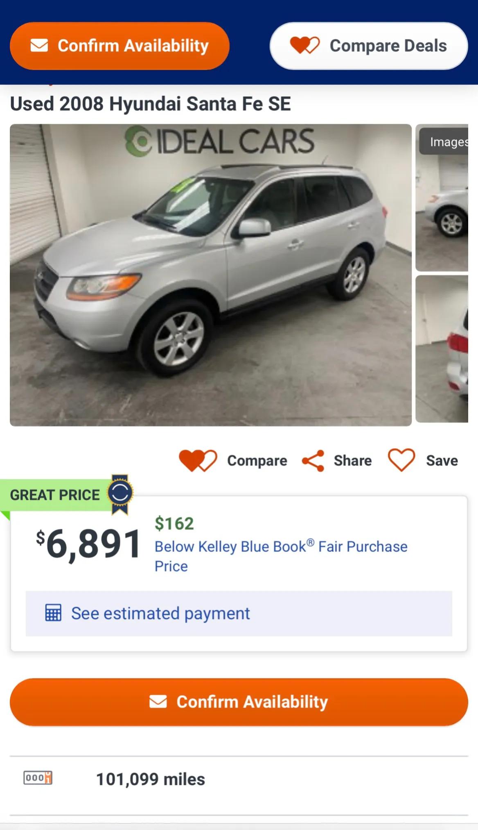The width and height of the screenshot is (478, 830).
Task: Tap the Share arrow icon
Action: point(313,461)
